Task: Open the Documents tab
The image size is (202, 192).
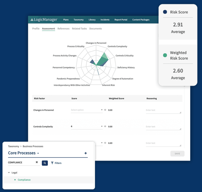Action: [x=96, y=28]
